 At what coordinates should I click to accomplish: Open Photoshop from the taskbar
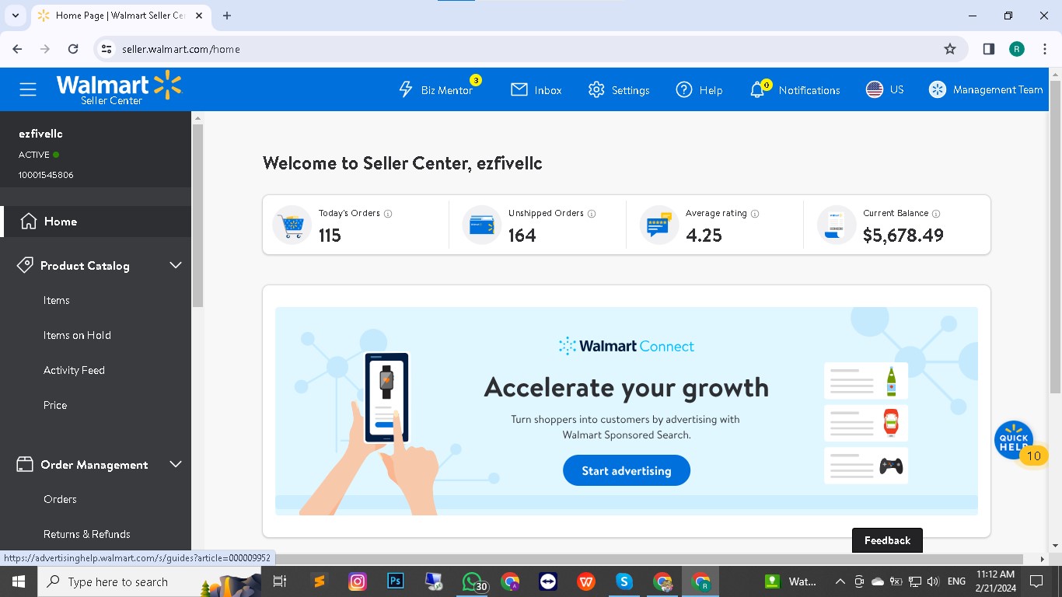[395, 581]
